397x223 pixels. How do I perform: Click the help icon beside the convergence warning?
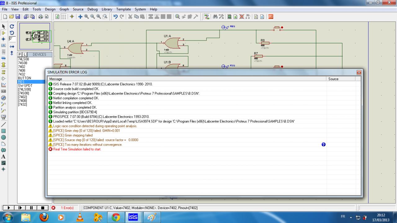(324, 145)
